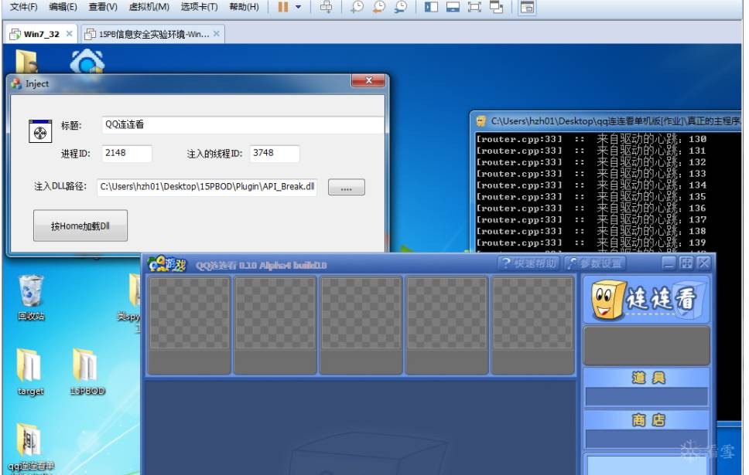Click the console view icon in VMware toolbar

pyautogui.click(x=527, y=7)
